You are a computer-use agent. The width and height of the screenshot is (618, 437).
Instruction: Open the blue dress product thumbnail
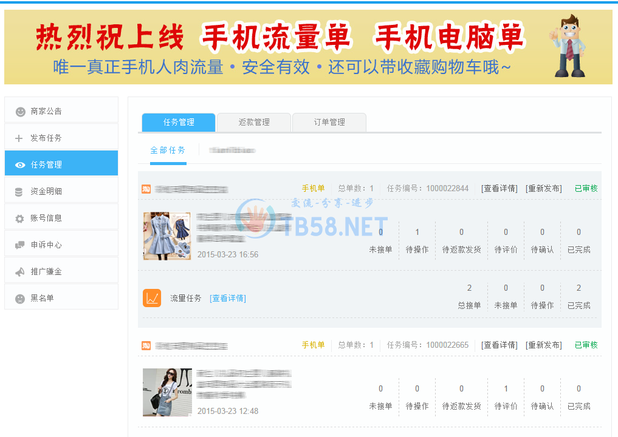tap(167, 235)
